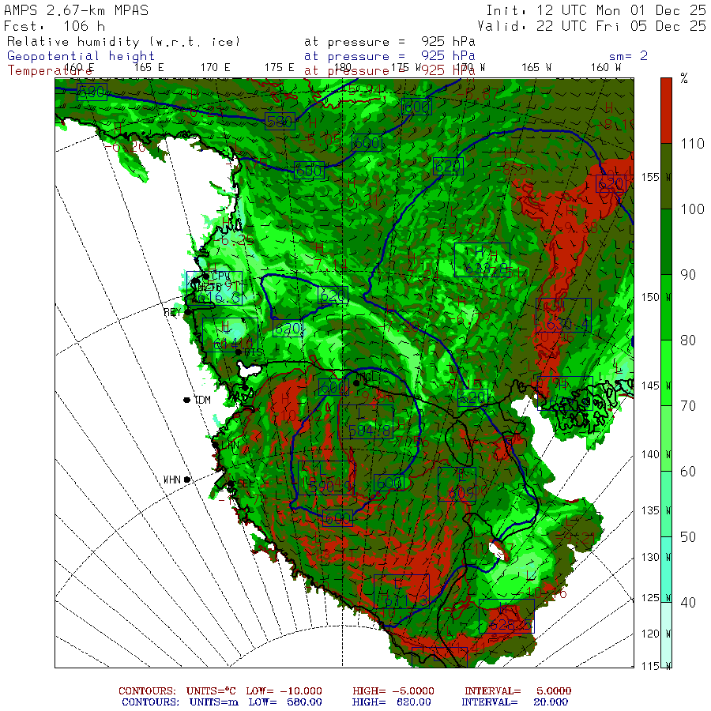Click the boxed H 633.8 height maximum
The width and height of the screenshot is (711, 711).
pos(482,260)
